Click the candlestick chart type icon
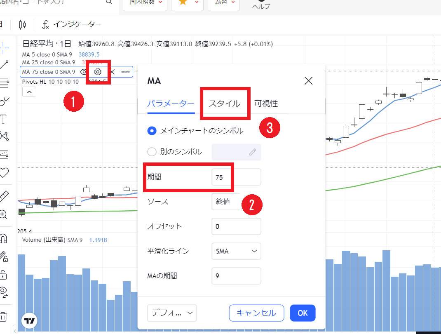Screen dimensions: 441x334 [22, 24]
